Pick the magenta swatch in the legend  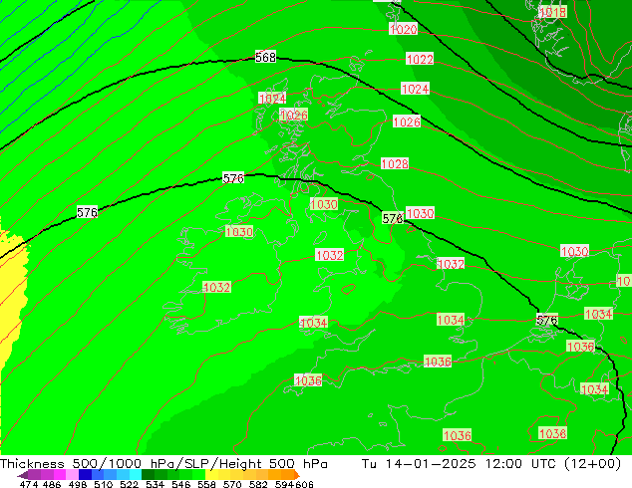pos(60,474)
